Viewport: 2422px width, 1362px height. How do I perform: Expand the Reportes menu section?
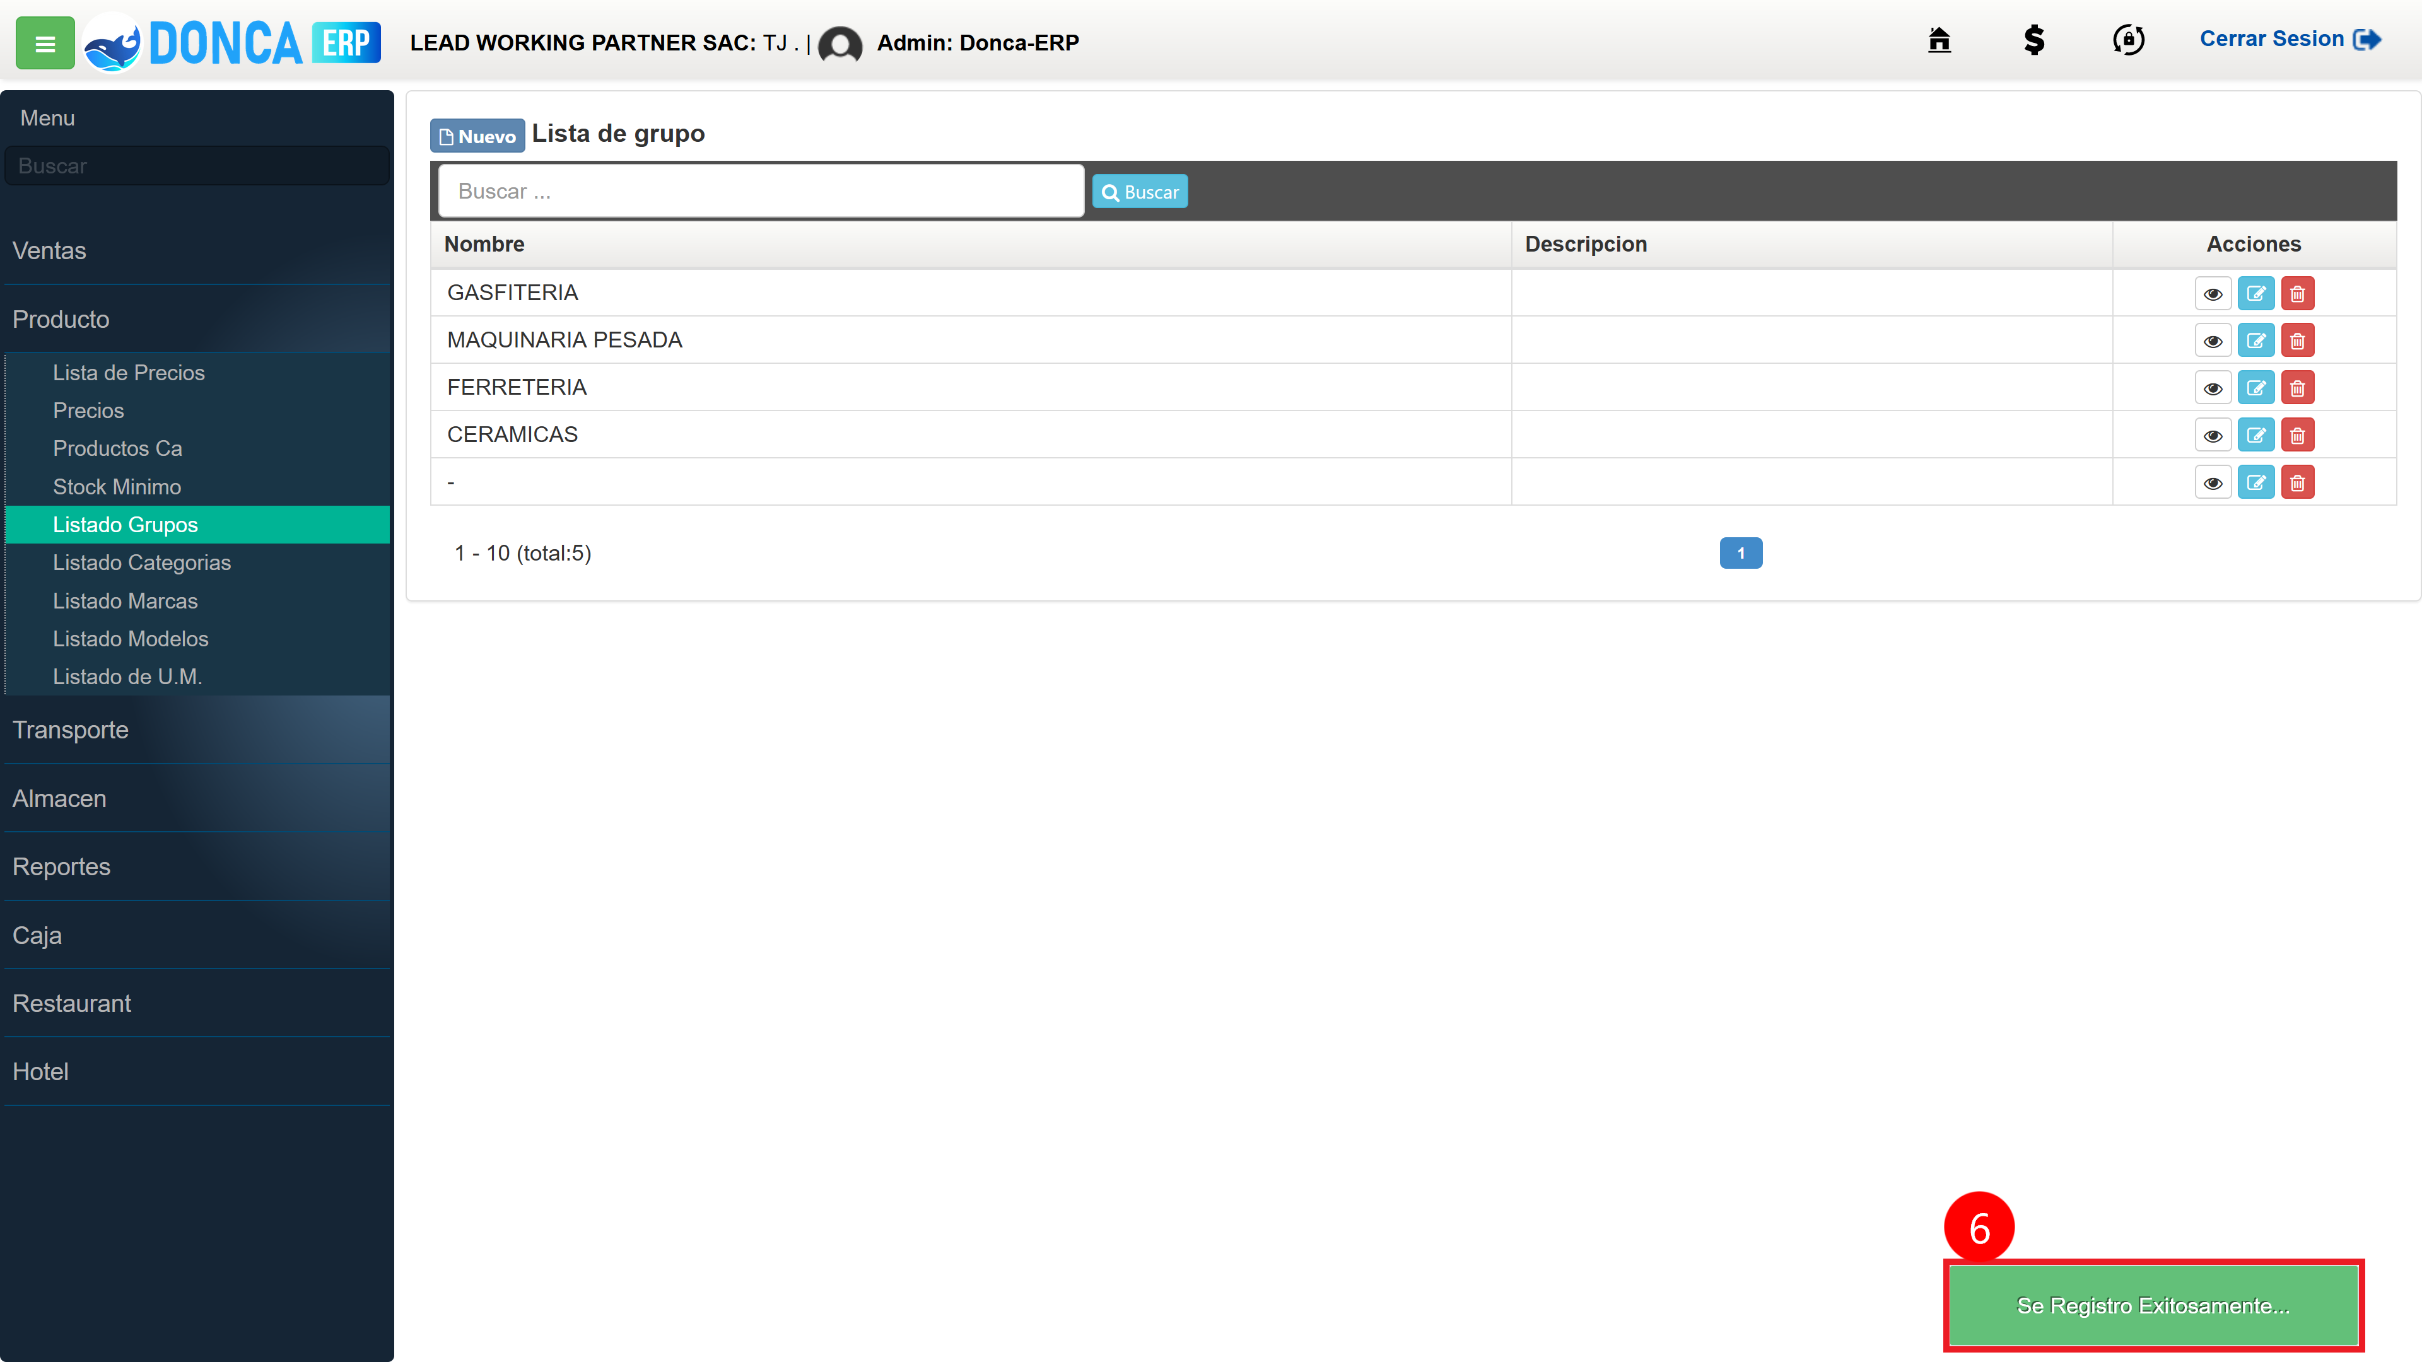point(197,866)
